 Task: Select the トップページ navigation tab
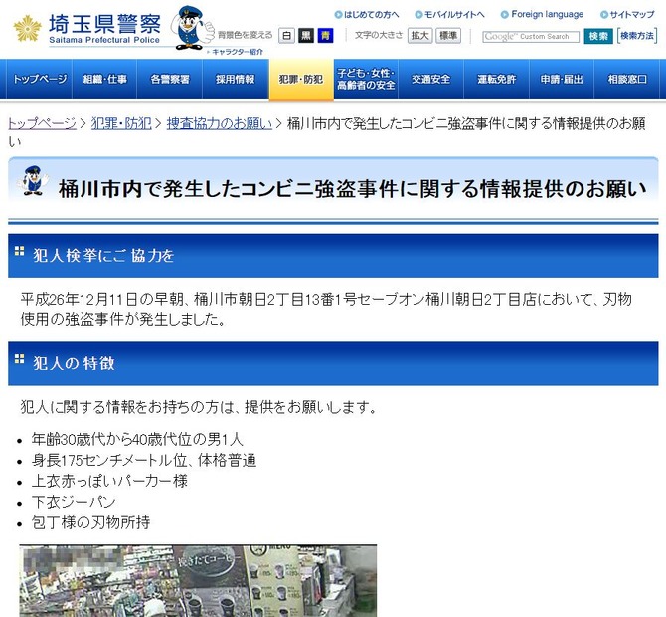pos(40,80)
